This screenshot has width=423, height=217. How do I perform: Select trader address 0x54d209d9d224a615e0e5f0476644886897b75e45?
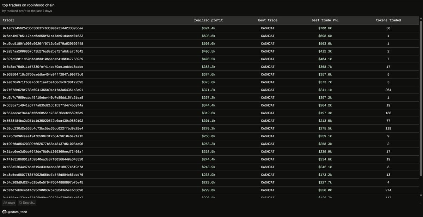[x=43, y=182]
